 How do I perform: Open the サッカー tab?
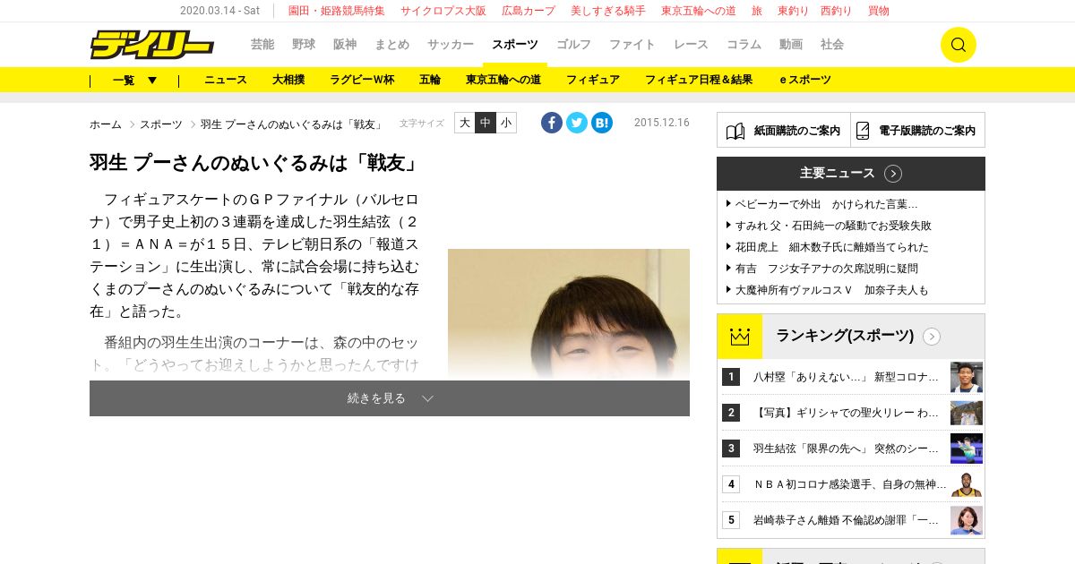[x=451, y=45]
